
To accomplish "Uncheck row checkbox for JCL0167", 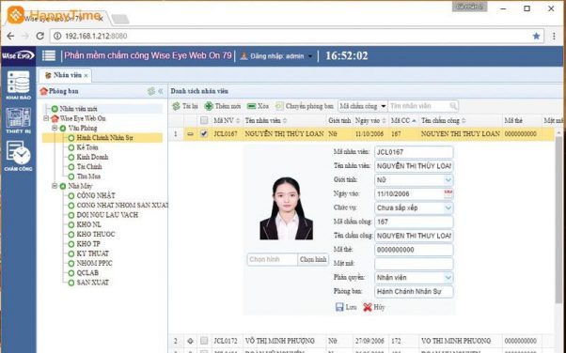I will pyautogui.click(x=204, y=133).
